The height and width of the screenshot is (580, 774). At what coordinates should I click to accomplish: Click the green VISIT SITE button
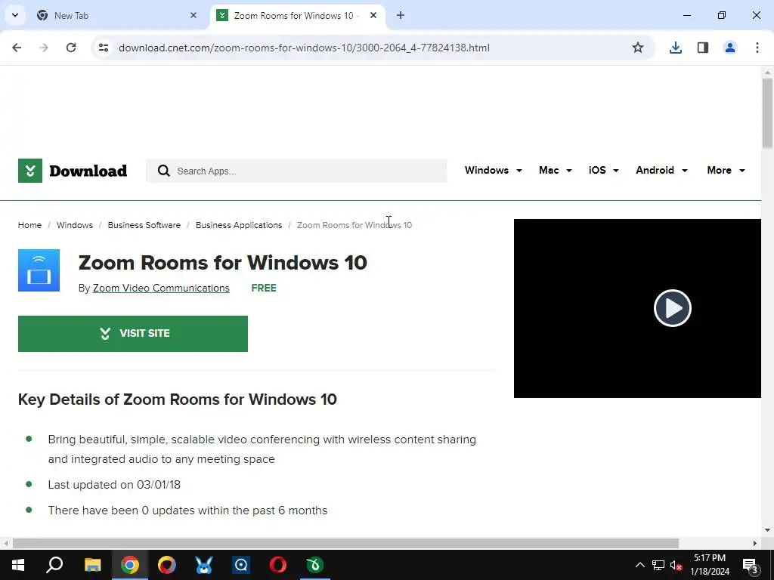click(133, 334)
